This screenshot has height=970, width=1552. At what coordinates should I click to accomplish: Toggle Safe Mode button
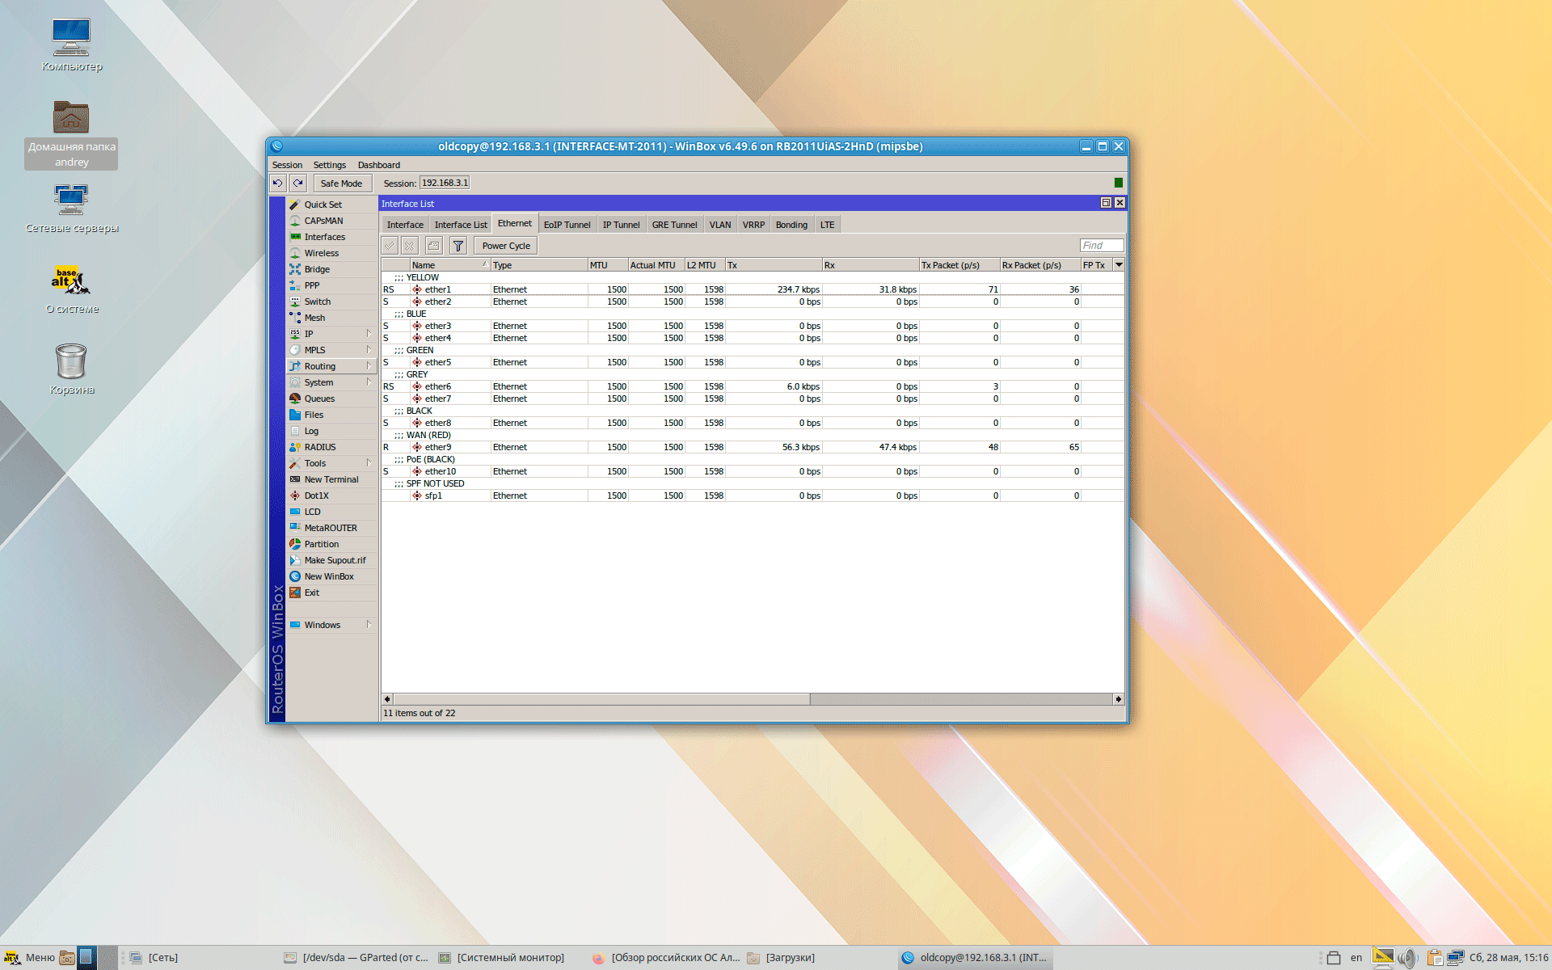click(341, 183)
